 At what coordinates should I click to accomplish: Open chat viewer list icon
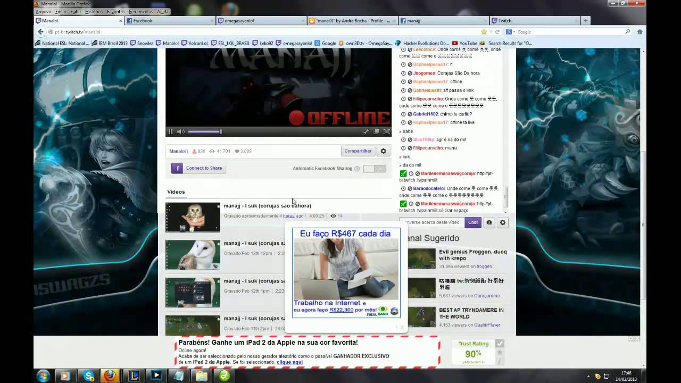coord(489,222)
